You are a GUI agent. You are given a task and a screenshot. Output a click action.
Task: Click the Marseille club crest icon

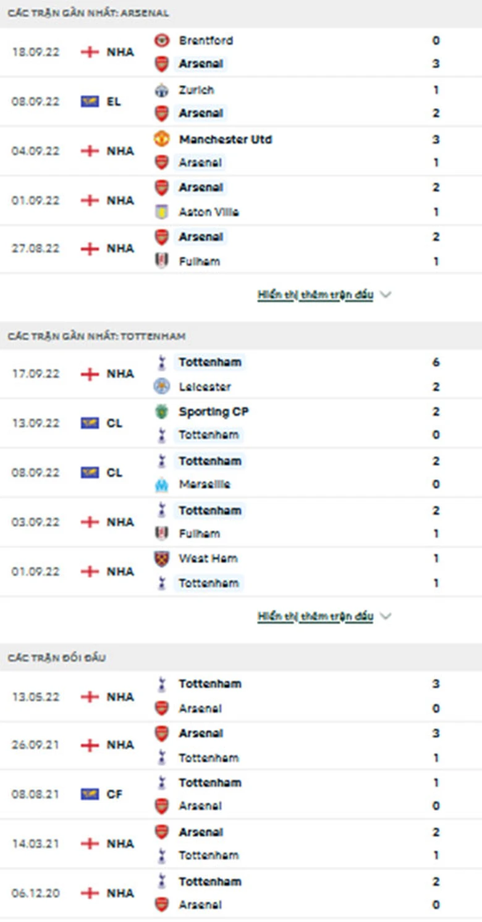(x=161, y=485)
